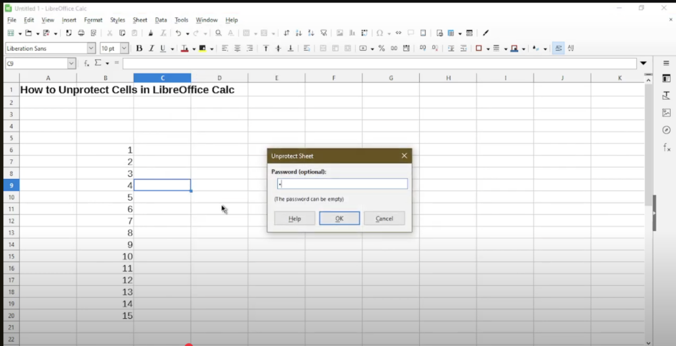Click Format as Percent icon

[382, 48]
